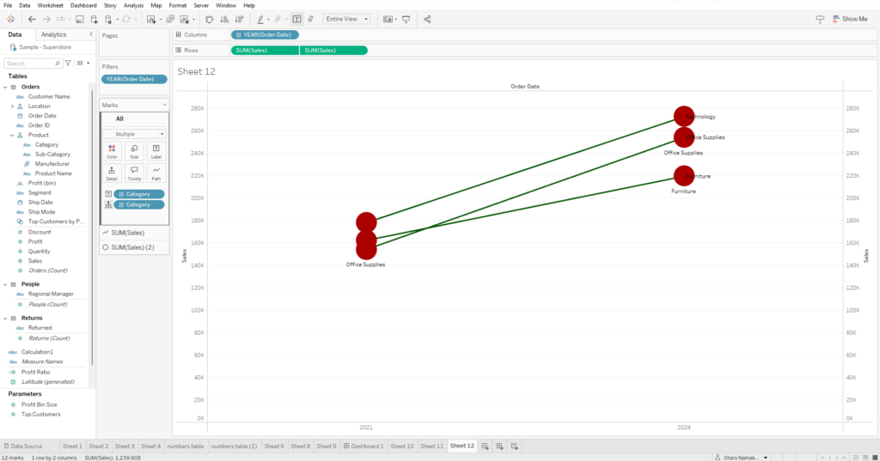Open the Dashboard menu
The height and width of the screenshot is (461, 880).
(83, 5)
